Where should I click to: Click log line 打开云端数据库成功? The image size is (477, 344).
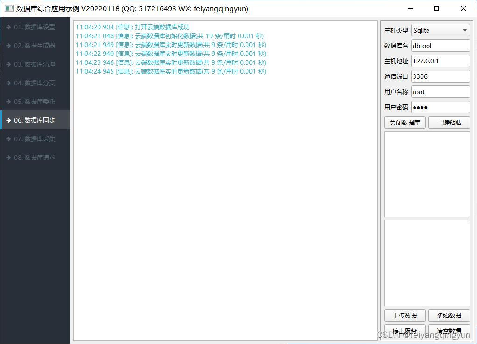(133, 27)
